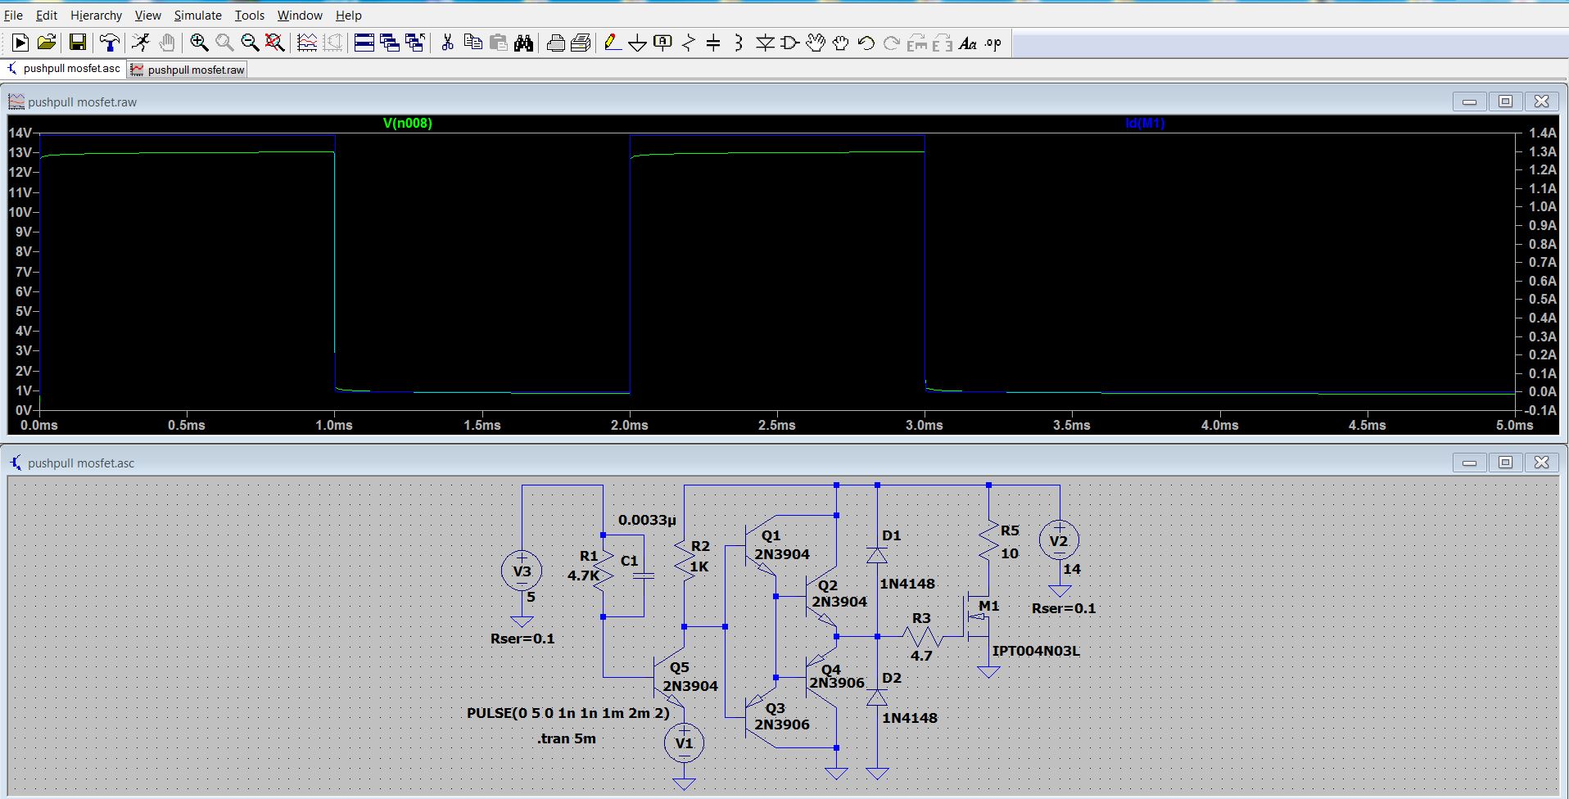Select the Label Net tool

pyautogui.click(x=662, y=43)
